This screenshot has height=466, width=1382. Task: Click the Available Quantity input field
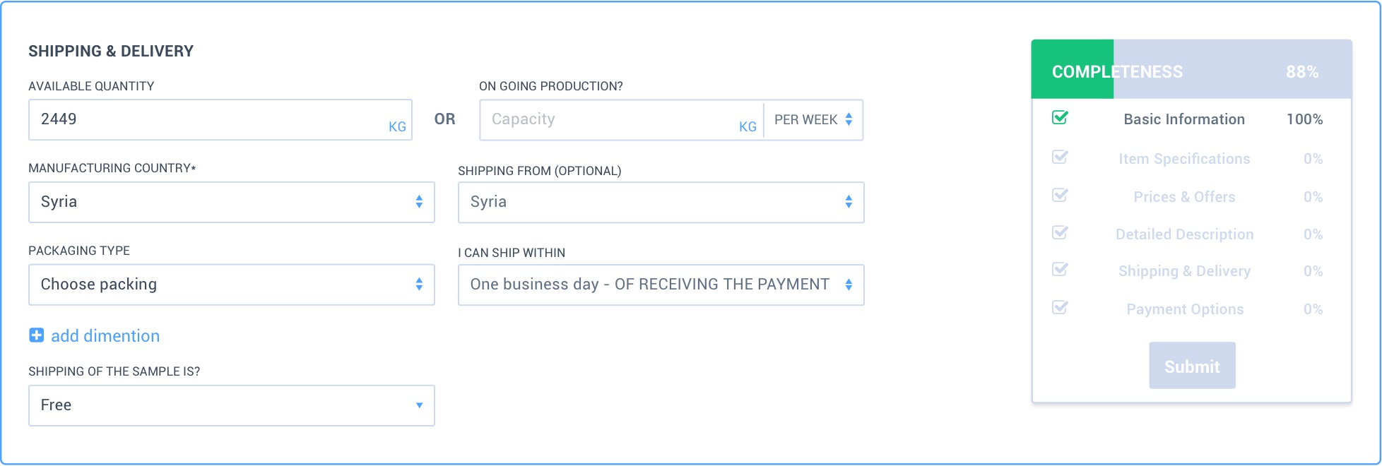220,120
